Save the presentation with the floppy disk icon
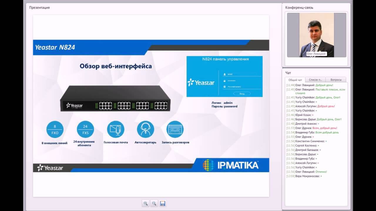This screenshot has width=376, height=211. click(x=163, y=203)
